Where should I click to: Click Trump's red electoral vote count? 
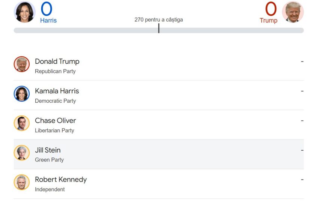coord(271,9)
